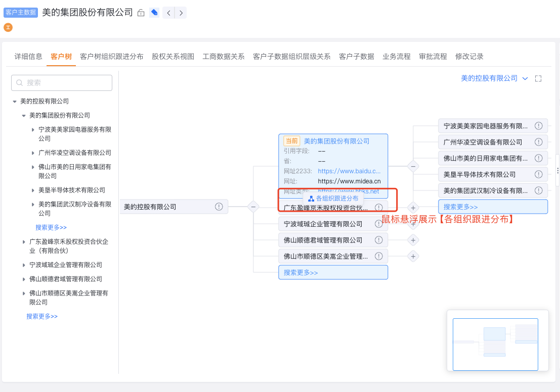Image resolution: width=560 pixels, height=392 pixels.
Task: Focus the 搜索 input in tree panel
Action: tap(62, 83)
